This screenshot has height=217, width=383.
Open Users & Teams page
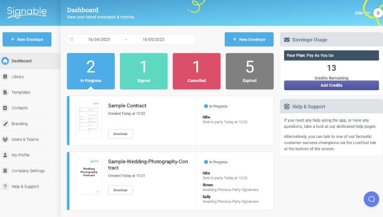click(x=30, y=139)
